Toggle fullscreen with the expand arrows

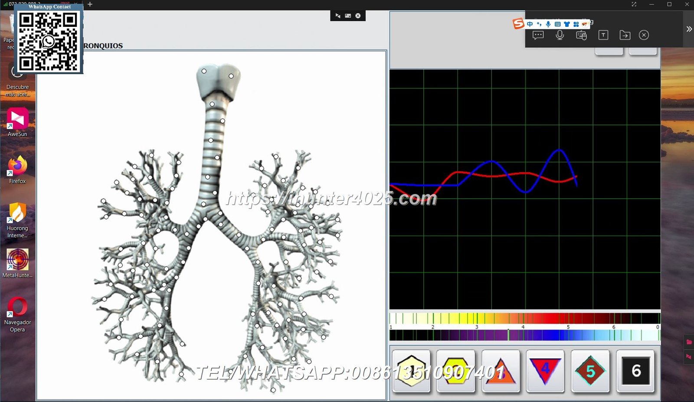[634, 4]
